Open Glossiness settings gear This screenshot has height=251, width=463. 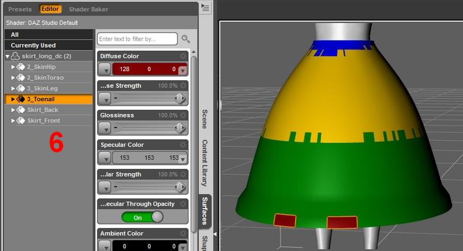click(x=183, y=115)
